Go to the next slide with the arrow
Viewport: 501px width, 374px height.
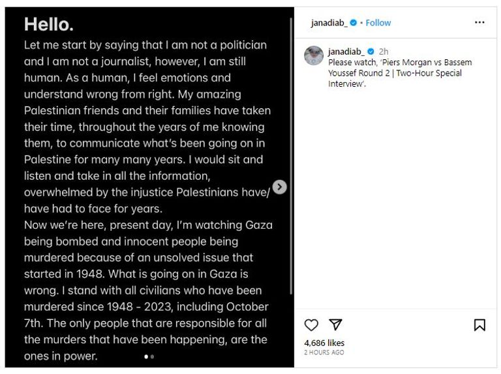(x=280, y=187)
